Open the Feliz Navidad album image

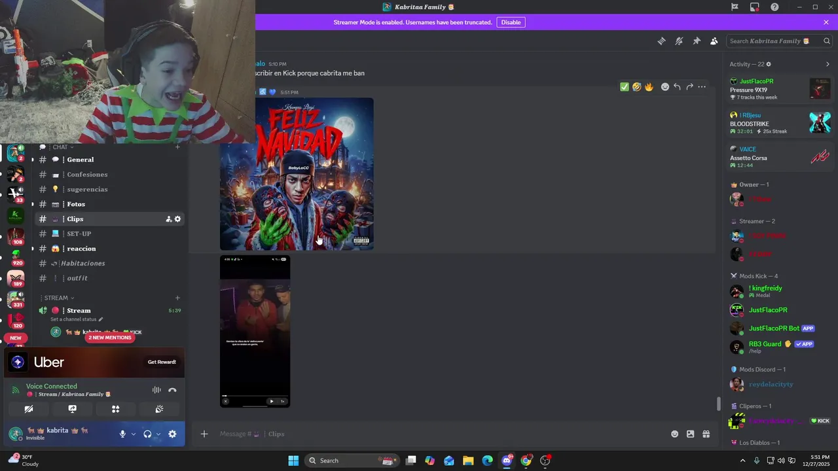coord(297,174)
